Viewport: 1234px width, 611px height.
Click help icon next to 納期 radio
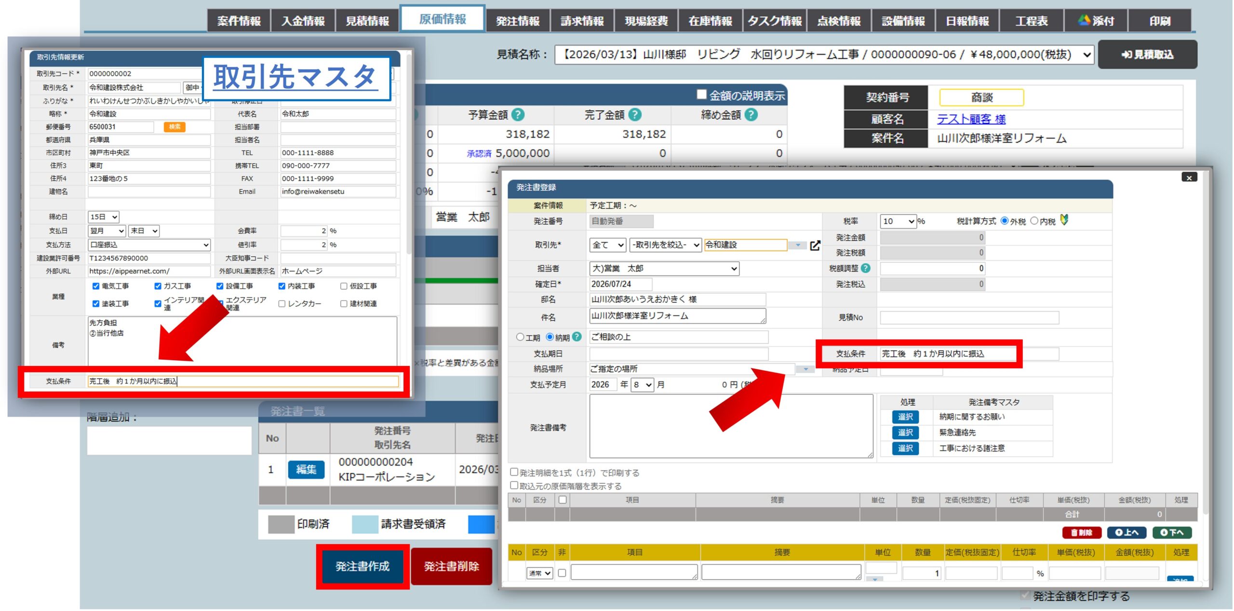(x=577, y=337)
